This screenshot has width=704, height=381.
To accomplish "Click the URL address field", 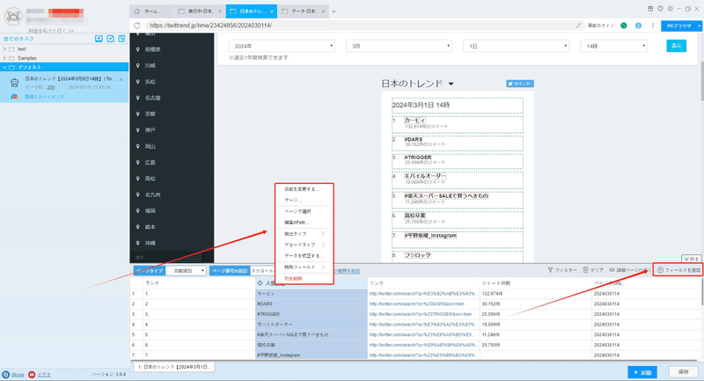I will tap(359, 26).
